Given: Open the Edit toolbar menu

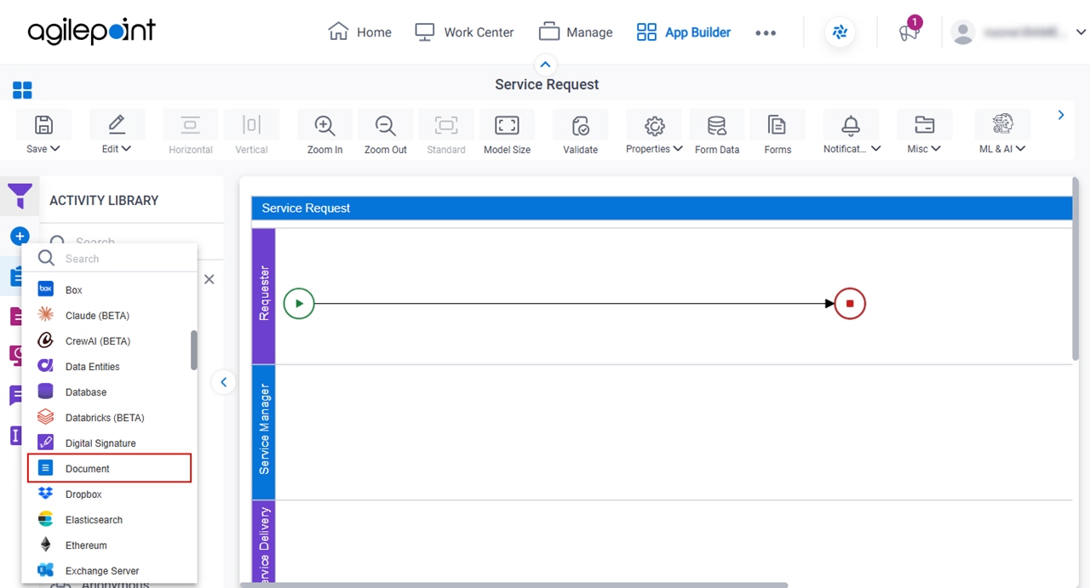Looking at the screenshot, I should [117, 133].
